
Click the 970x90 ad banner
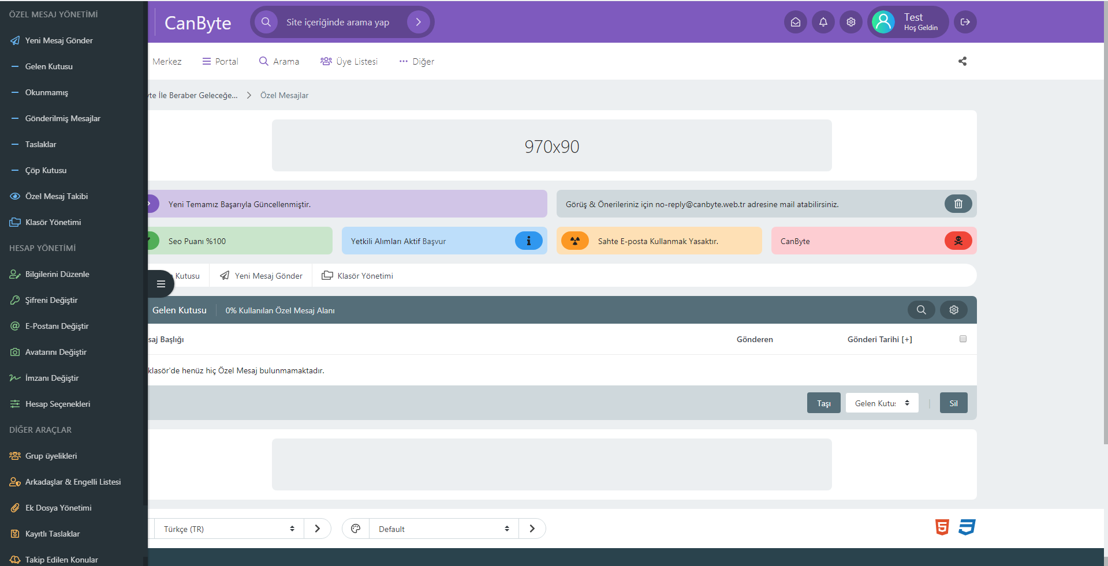[552, 145]
